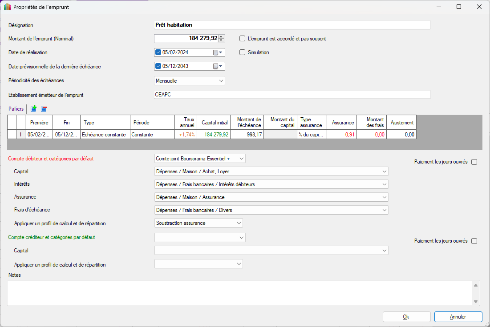Expand the Comte joint Boursorama account dropdown
Screen dimensions: 490x327
(241, 159)
